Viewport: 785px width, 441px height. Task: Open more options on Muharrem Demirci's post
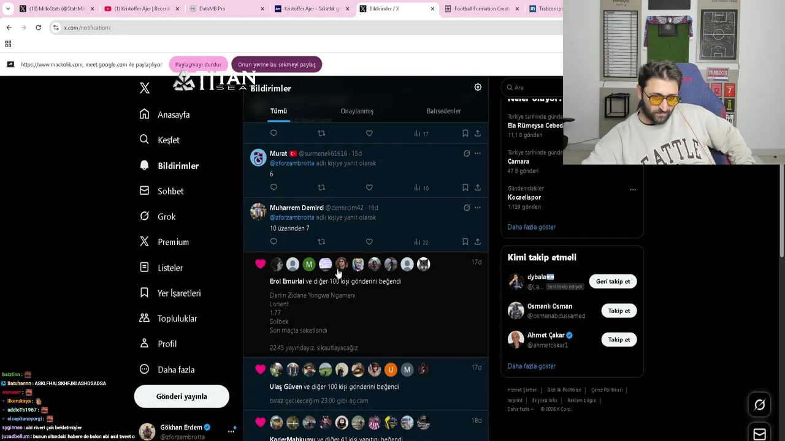(x=478, y=208)
